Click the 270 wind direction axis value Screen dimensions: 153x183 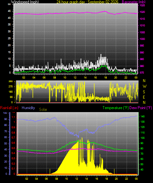[11, 87]
